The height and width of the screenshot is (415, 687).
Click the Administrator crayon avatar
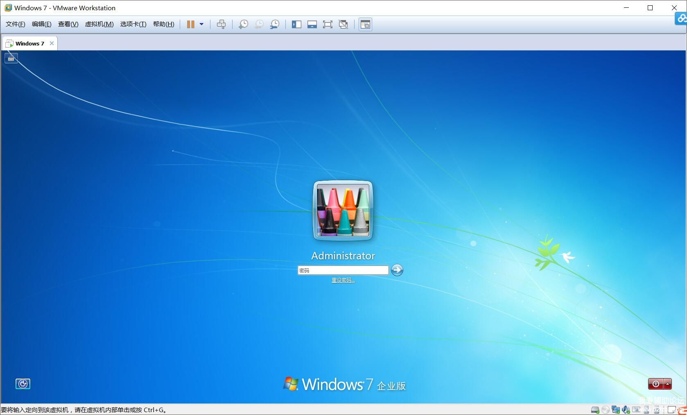(x=343, y=210)
